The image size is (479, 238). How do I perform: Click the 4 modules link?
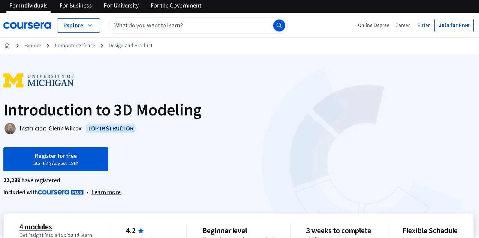click(x=36, y=227)
